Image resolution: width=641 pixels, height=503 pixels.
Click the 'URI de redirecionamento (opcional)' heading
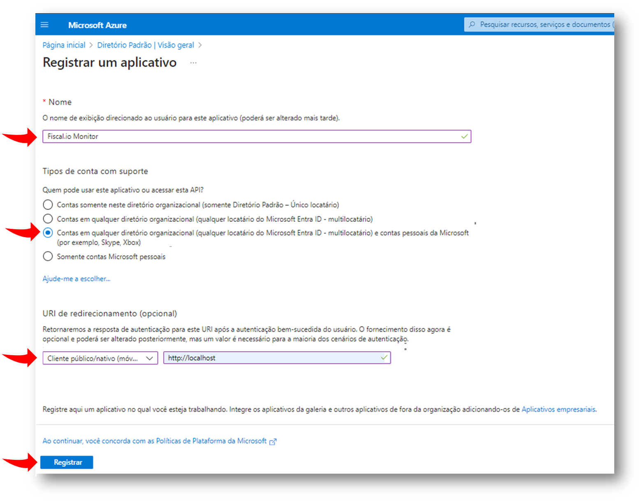[x=110, y=314]
